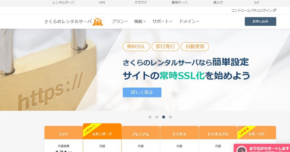
Task: Click the 15th anniversary badge logo
Action: coord(98,21)
